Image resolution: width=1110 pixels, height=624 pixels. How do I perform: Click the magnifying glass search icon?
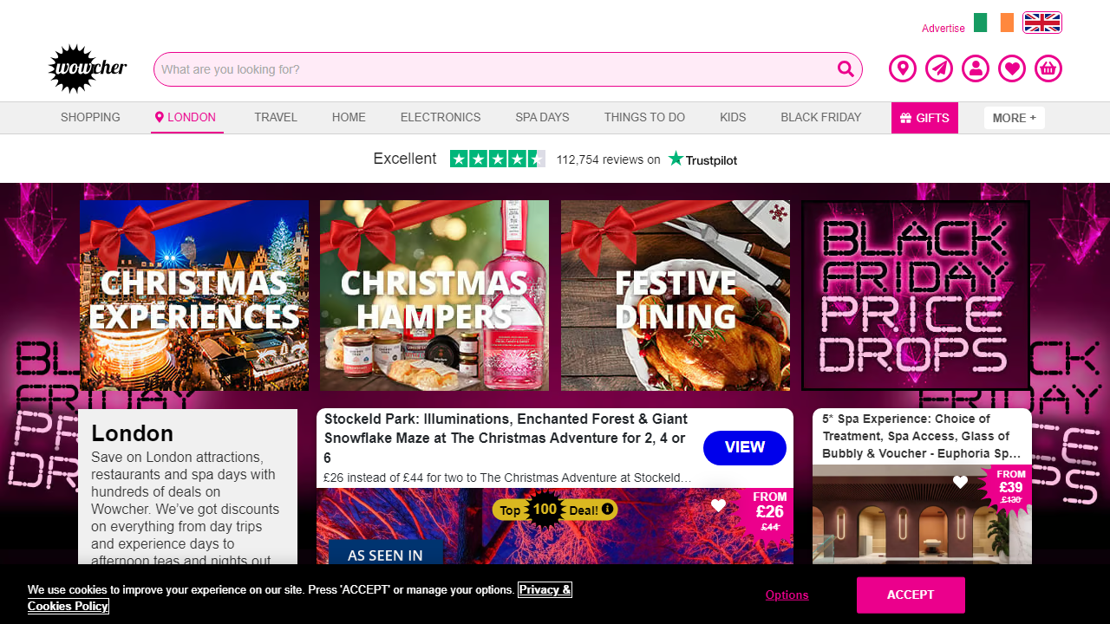(x=845, y=68)
